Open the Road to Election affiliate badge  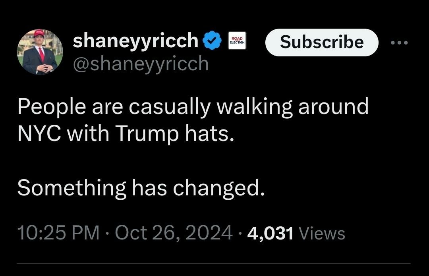[237, 41]
